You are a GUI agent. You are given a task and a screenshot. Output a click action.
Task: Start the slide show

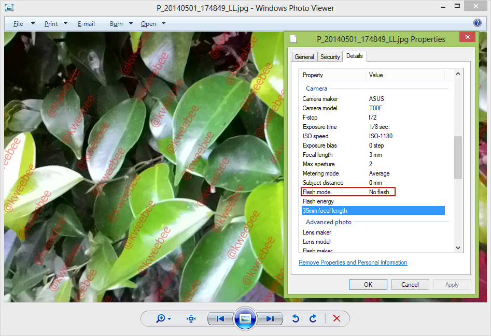[245, 318]
